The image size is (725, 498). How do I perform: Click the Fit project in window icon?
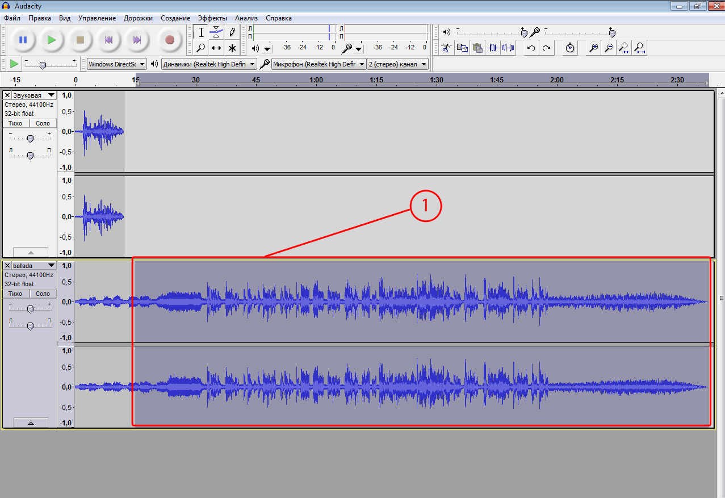[x=640, y=48]
